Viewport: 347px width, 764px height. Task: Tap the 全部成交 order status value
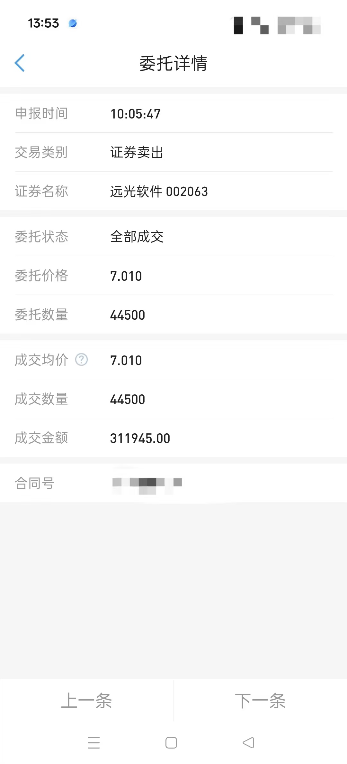(x=137, y=237)
